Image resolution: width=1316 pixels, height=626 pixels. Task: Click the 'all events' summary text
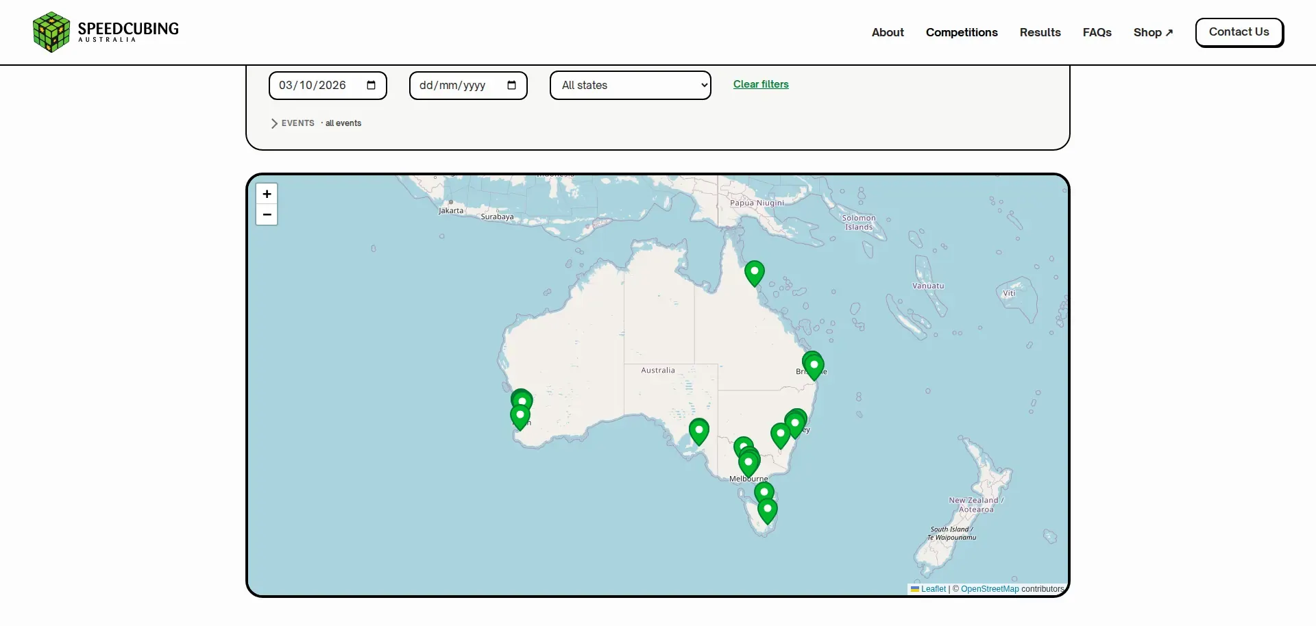(343, 123)
